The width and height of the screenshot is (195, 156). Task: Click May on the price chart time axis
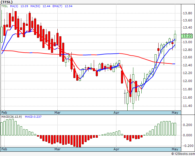click(175, 113)
